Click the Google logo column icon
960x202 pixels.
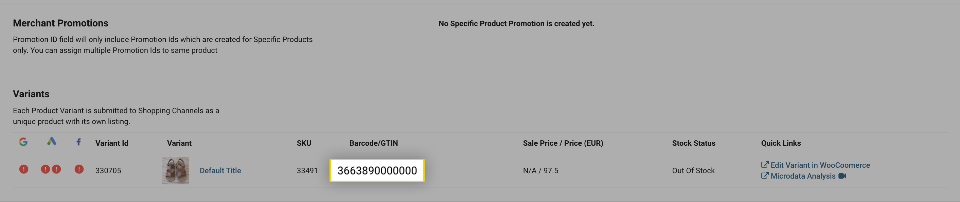(x=23, y=142)
